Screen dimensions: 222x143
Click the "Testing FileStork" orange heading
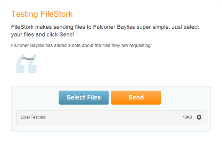[42, 14]
